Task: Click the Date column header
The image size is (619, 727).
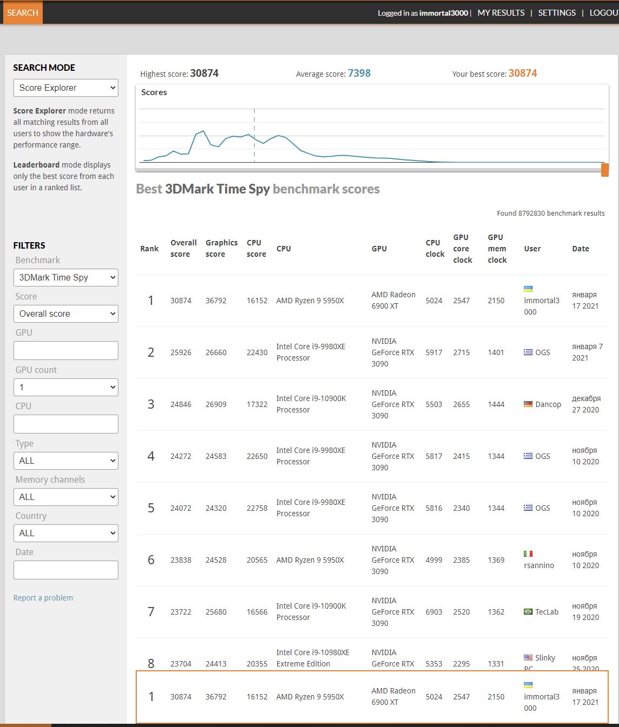Action: pyautogui.click(x=581, y=249)
